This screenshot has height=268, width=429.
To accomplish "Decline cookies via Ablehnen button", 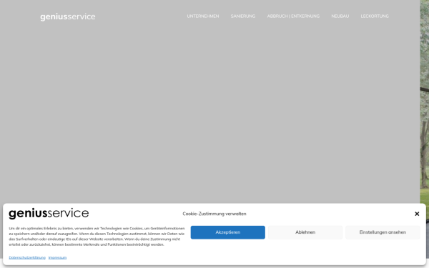I will (x=305, y=232).
